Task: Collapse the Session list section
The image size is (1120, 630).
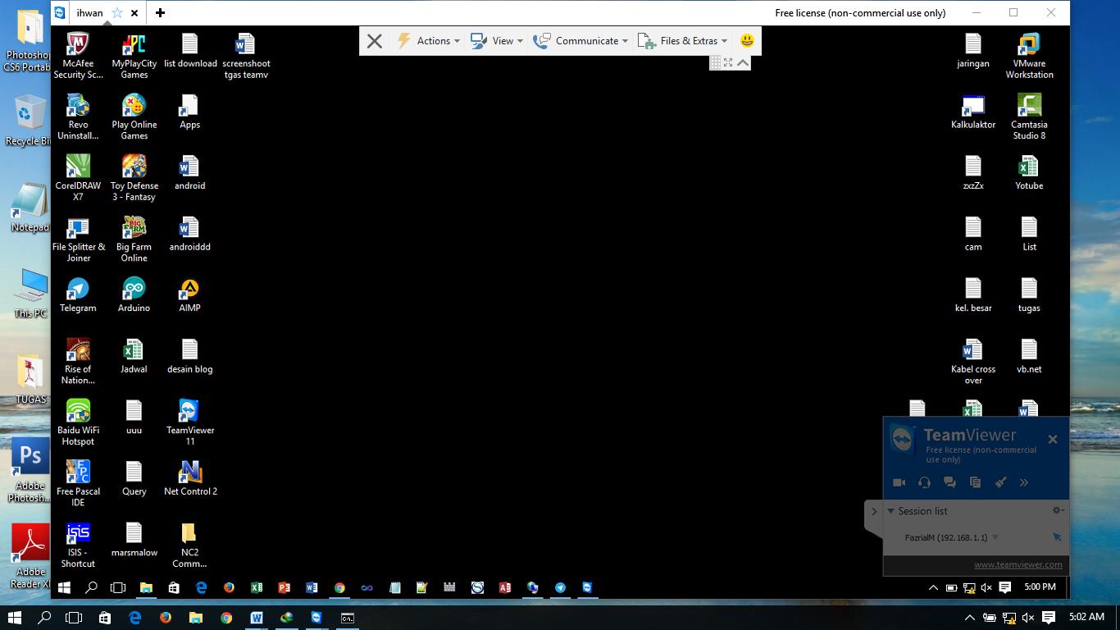Action: coord(891,511)
